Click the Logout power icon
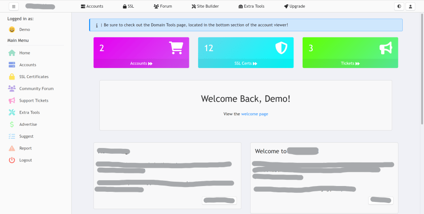Image resolution: width=424 pixels, height=214 pixels. (x=12, y=160)
